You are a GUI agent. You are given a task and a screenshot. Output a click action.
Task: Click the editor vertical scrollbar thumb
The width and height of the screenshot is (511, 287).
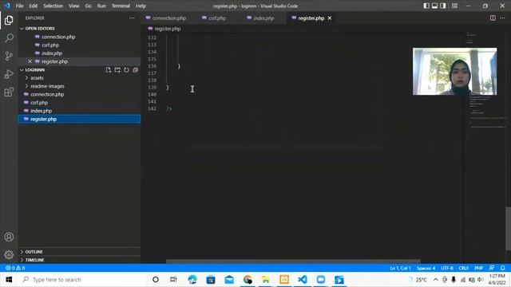coord(508,229)
